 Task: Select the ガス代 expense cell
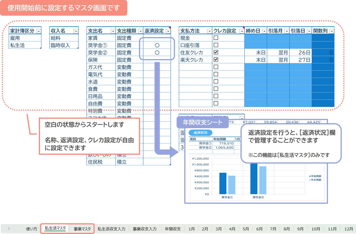click(101, 67)
